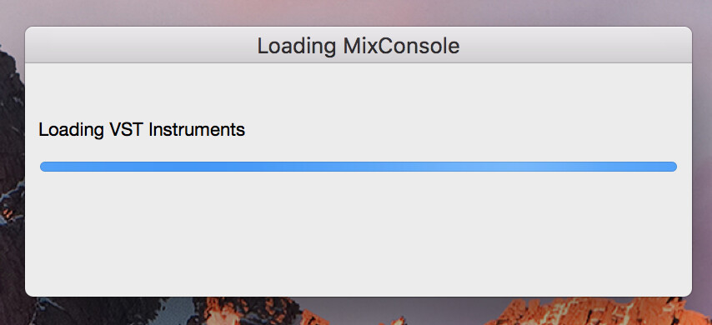Click the blue loading progress bar
Viewport: 712px width, 325px height.
pos(359,167)
